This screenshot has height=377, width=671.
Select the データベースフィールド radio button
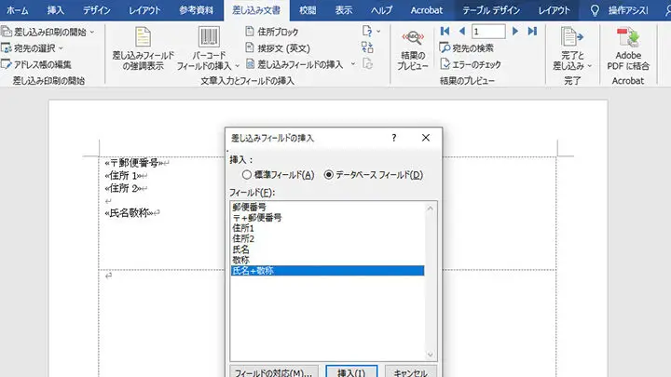click(x=328, y=174)
